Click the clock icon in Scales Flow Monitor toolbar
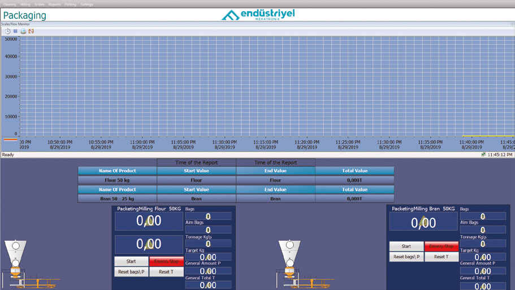This screenshot has height=290, width=515. coord(8,31)
